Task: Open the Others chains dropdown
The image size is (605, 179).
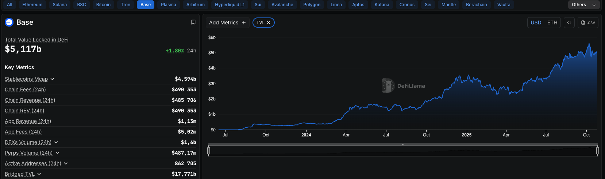Action: (x=583, y=5)
